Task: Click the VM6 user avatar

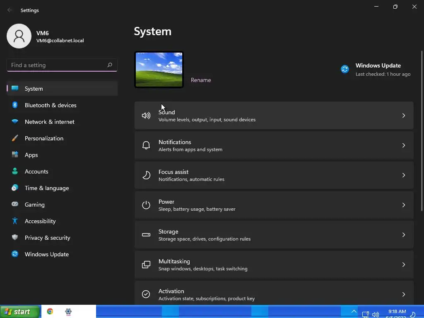Action: coord(19,36)
